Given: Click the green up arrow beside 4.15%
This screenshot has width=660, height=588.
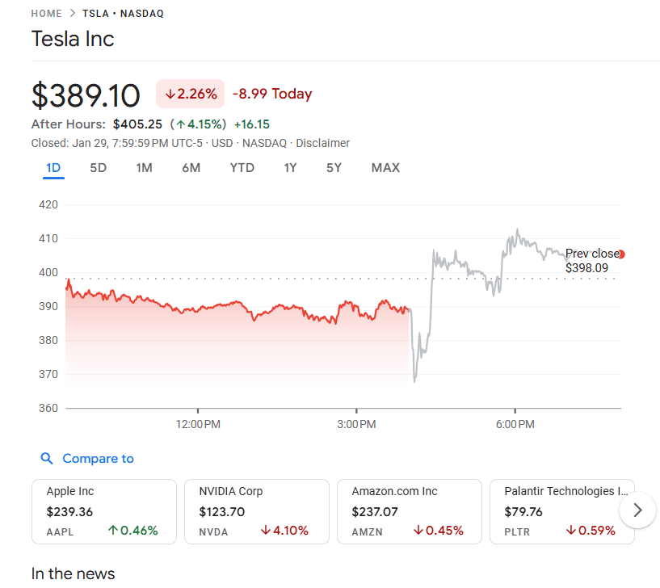Looking at the screenshot, I should pos(179,124).
